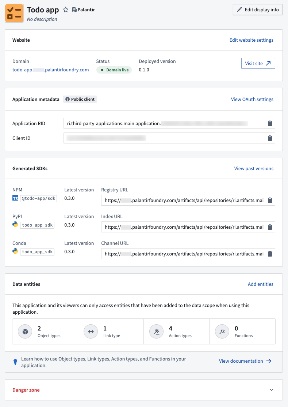Click the PyPI latest version 0.3.0

click(69, 225)
